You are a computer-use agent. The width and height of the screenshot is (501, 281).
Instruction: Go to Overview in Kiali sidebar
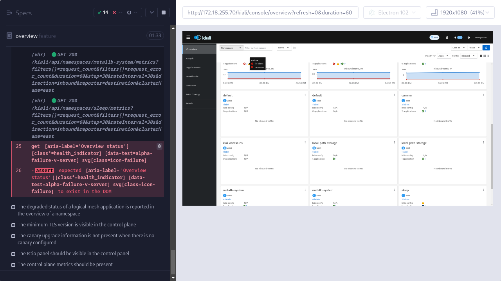tap(200, 49)
